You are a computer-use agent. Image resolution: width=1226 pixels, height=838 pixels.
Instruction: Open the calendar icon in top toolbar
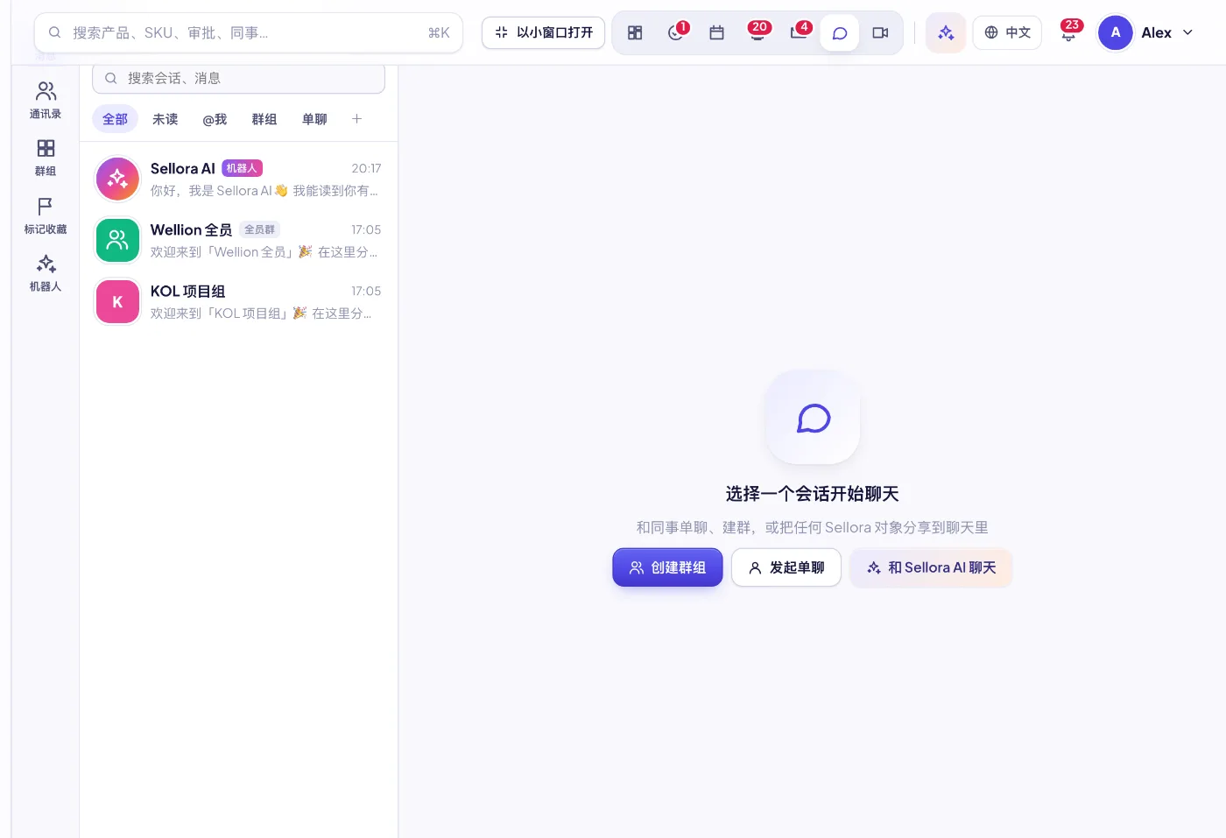(x=716, y=32)
